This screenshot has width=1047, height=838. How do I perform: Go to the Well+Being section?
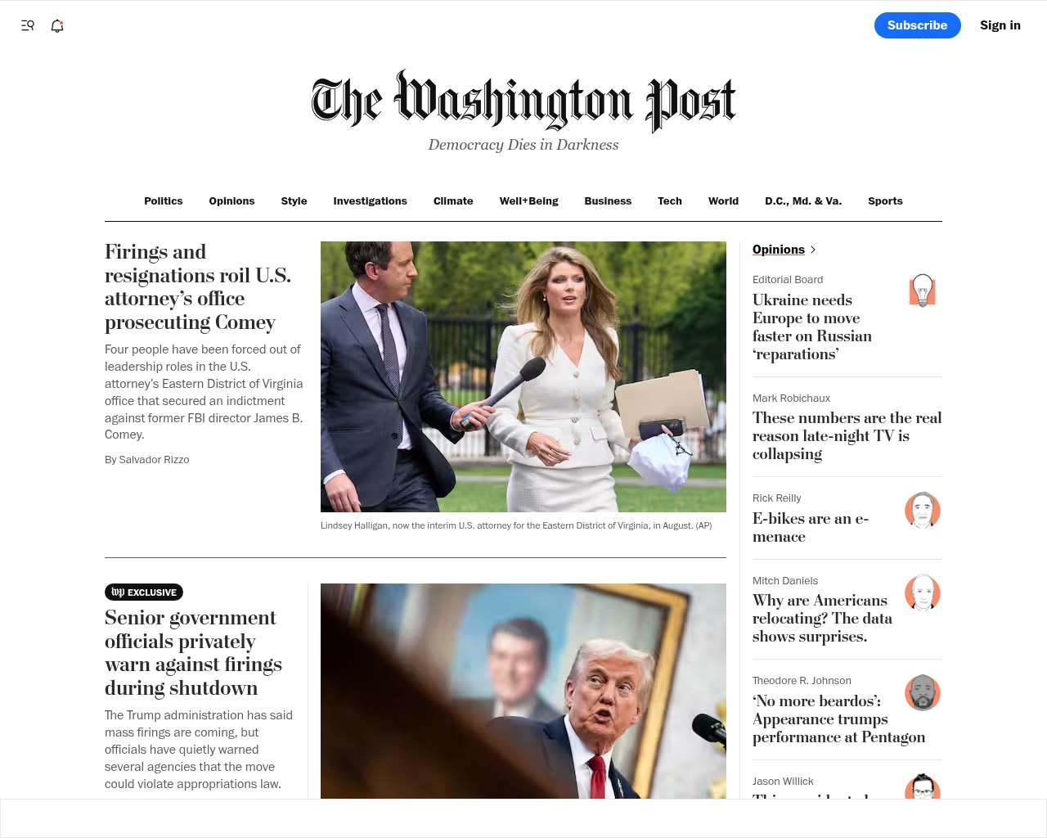tap(528, 200)
